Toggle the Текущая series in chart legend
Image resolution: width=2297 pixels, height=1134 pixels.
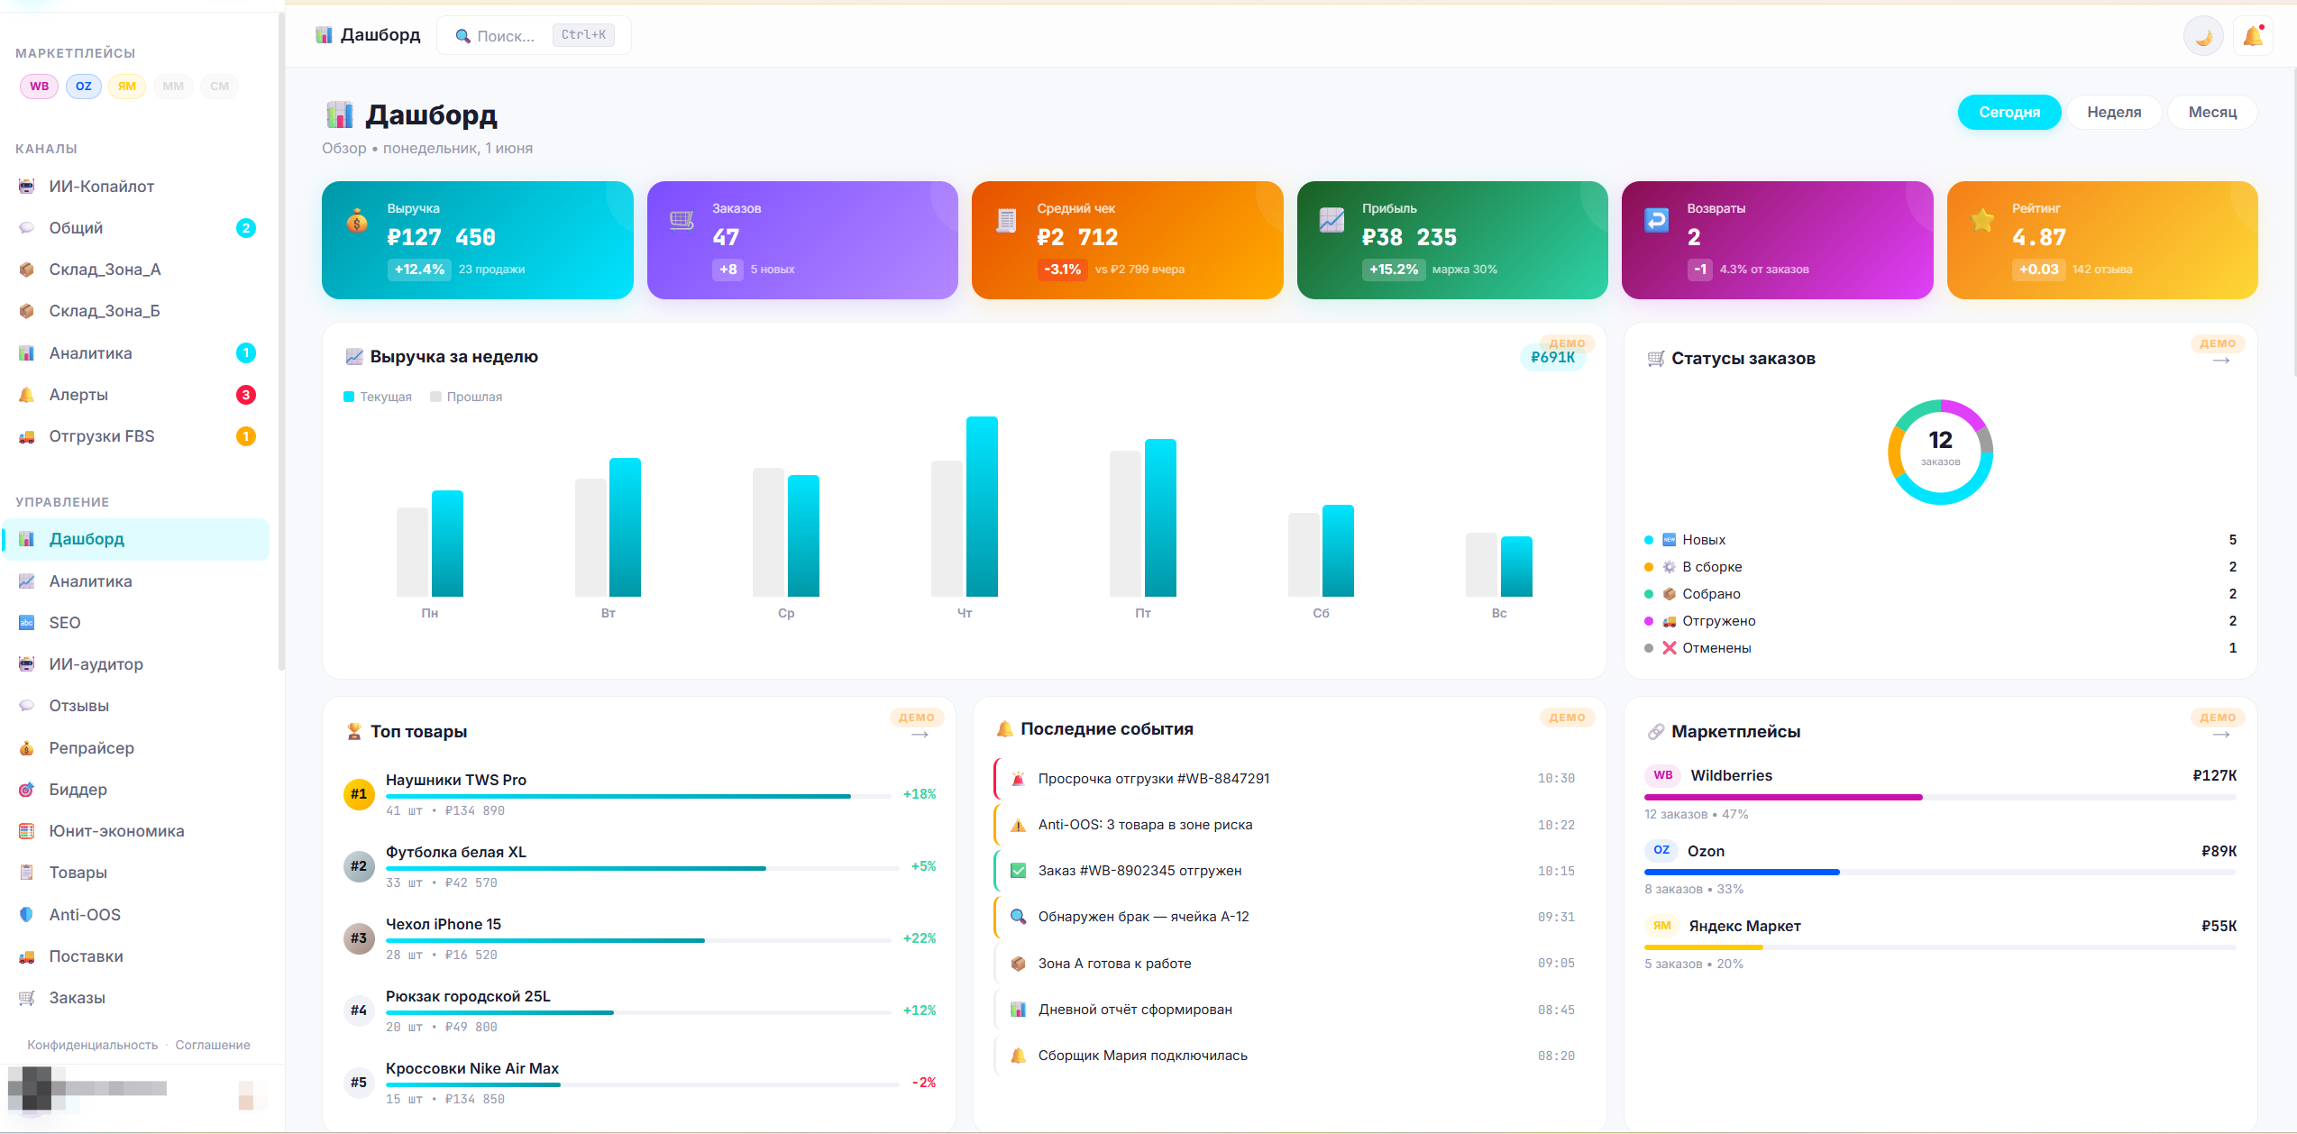378,397
